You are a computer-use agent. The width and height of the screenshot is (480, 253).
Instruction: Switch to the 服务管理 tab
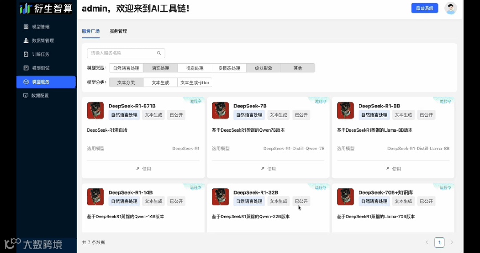pos(118,31)
